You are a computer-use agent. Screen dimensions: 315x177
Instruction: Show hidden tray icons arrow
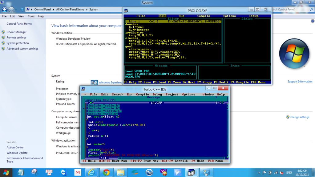pyautogui.click(x=259, y=173)
